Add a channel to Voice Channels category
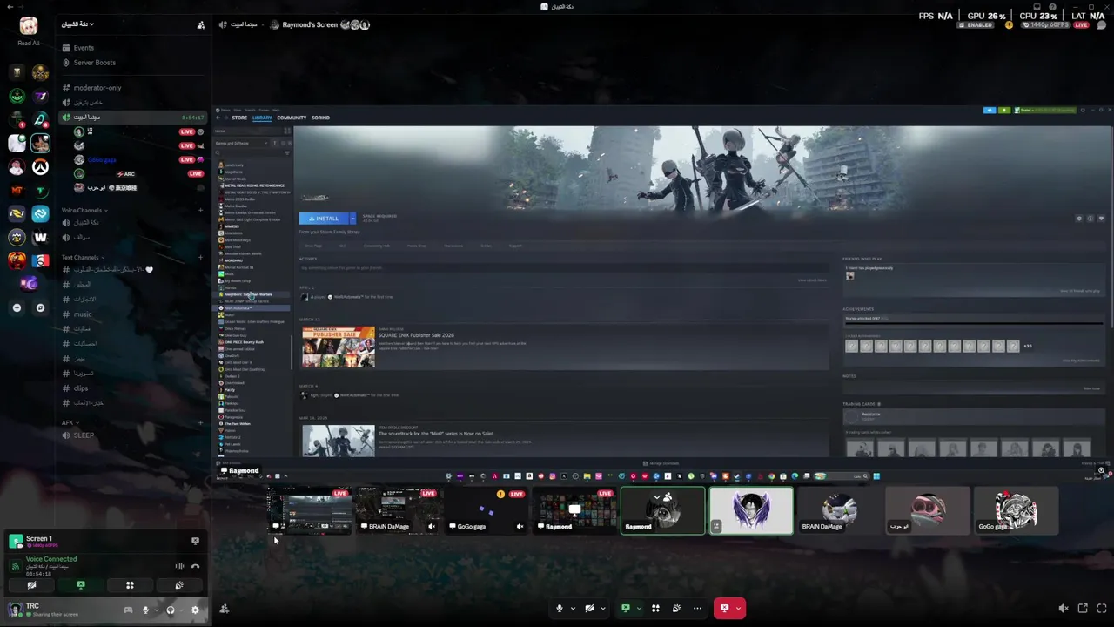 pyautogui.click(x=200, y=211)
